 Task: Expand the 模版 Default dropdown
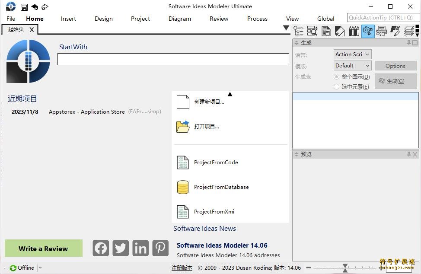tap(352, 65)
